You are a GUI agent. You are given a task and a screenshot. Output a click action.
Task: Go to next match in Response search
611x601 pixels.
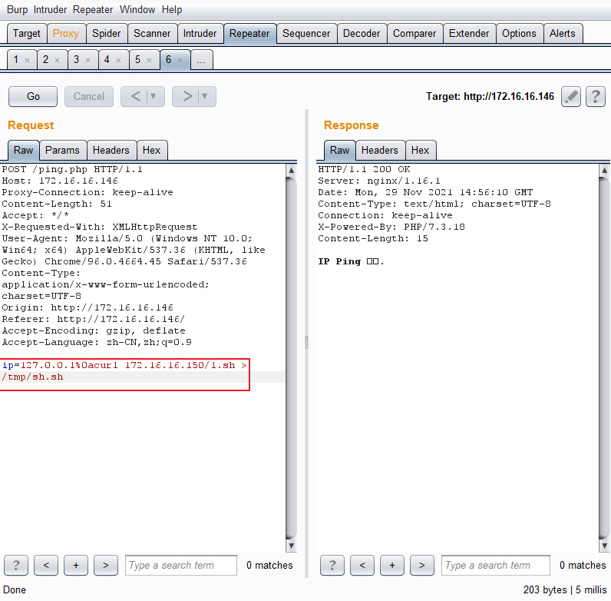point(422,565)
